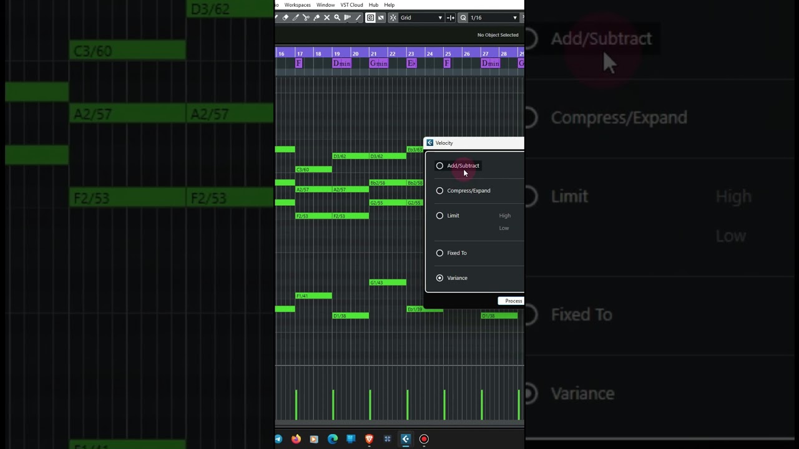The height and width of the screenshot is (449, 799).
Task: Select the Compress/Expand radio option
Action: point(439,191)
